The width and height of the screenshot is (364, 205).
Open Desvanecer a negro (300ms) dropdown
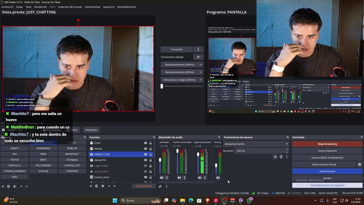click(x=182, y=80)
